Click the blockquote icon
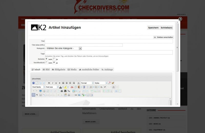 (79, 83)
